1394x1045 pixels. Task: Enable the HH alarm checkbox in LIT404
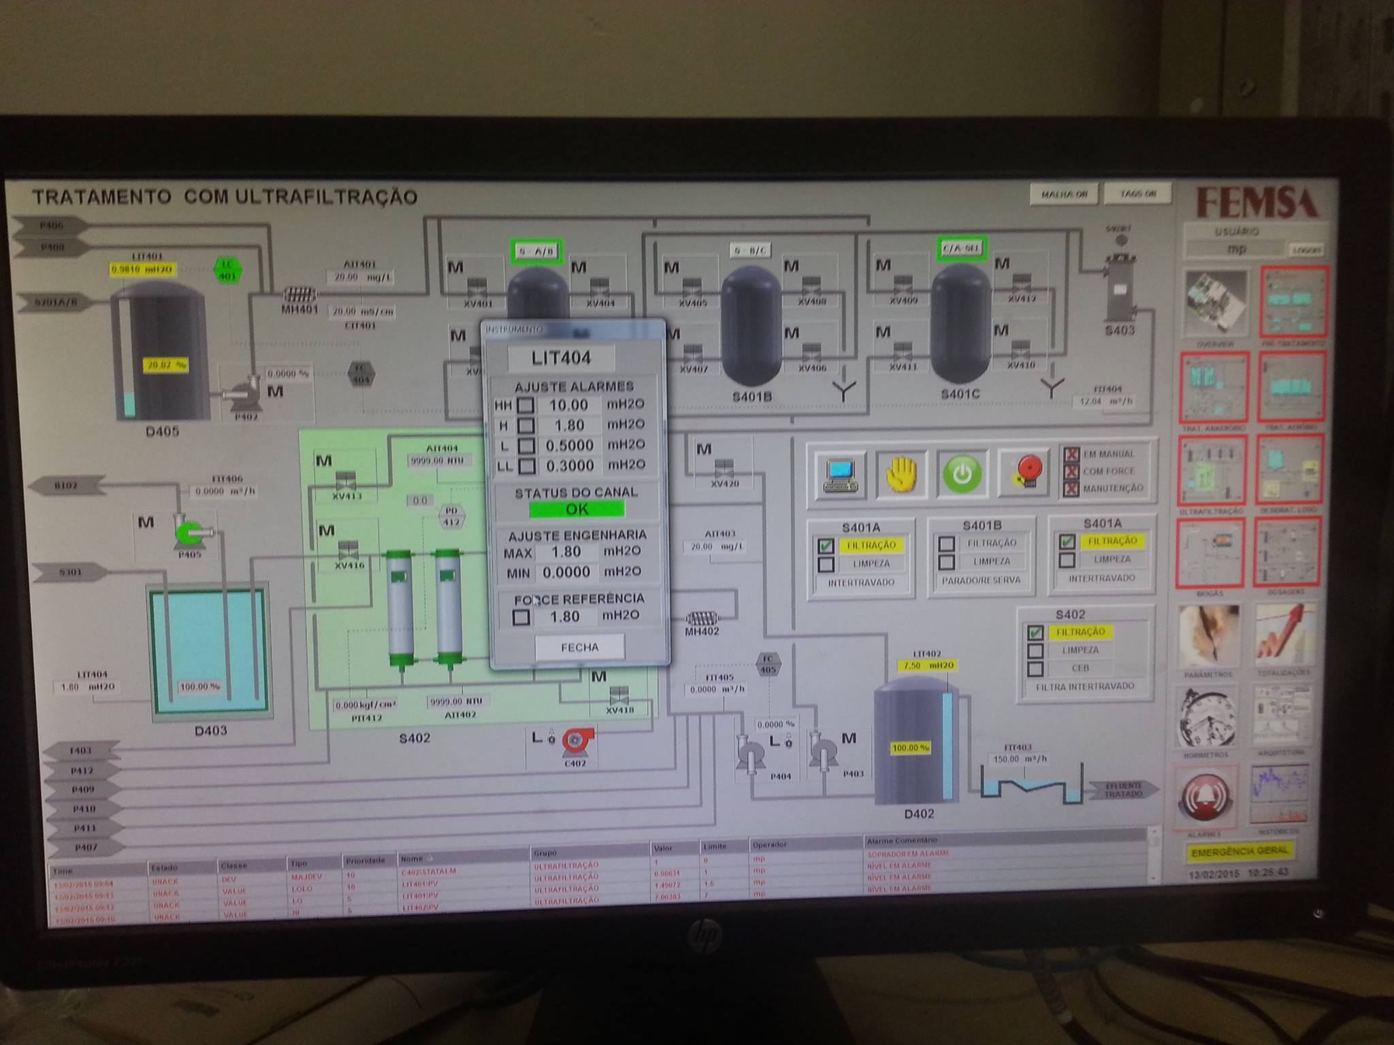525,405
